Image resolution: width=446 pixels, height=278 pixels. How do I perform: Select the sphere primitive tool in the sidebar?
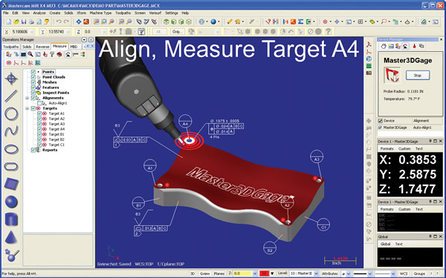[11, 202]
